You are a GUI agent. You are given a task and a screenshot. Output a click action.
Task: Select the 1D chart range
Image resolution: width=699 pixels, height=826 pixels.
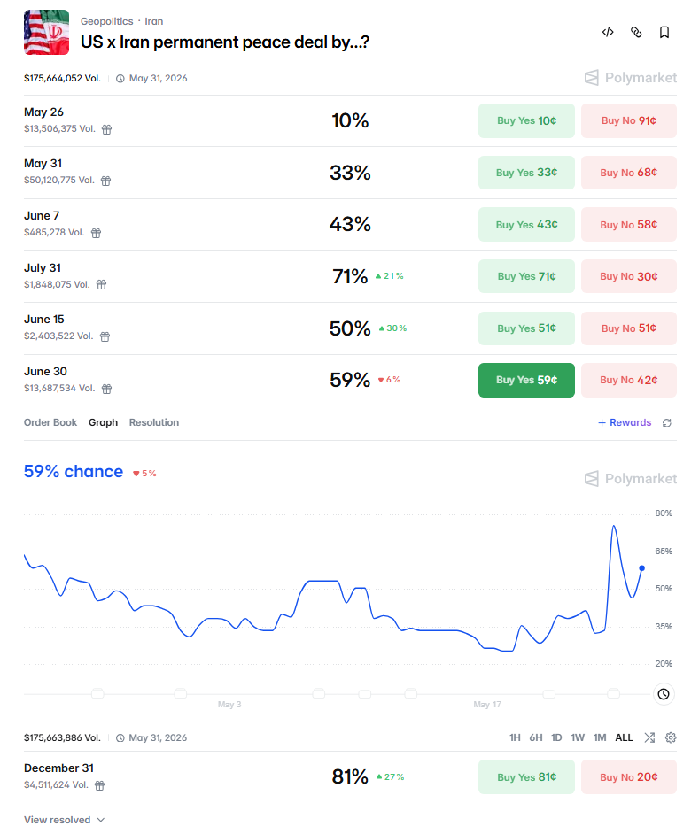[x=556, y=737]
